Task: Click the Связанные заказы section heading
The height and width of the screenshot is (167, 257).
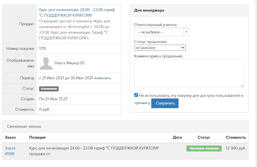Action: 24,127
